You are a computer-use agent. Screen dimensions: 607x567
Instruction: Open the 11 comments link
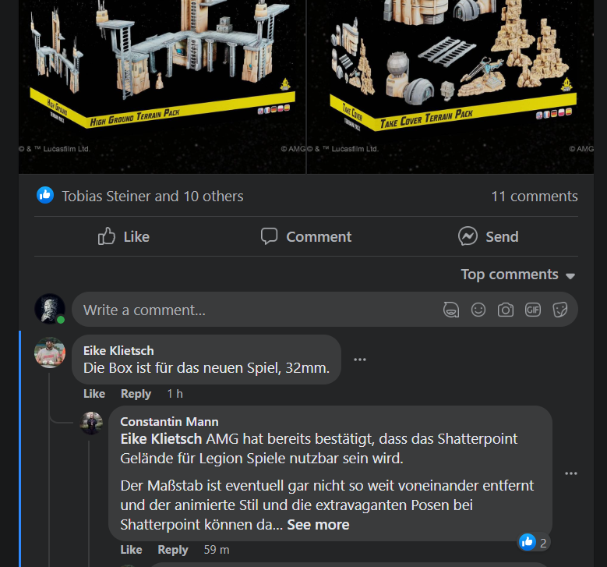[535, 196]
